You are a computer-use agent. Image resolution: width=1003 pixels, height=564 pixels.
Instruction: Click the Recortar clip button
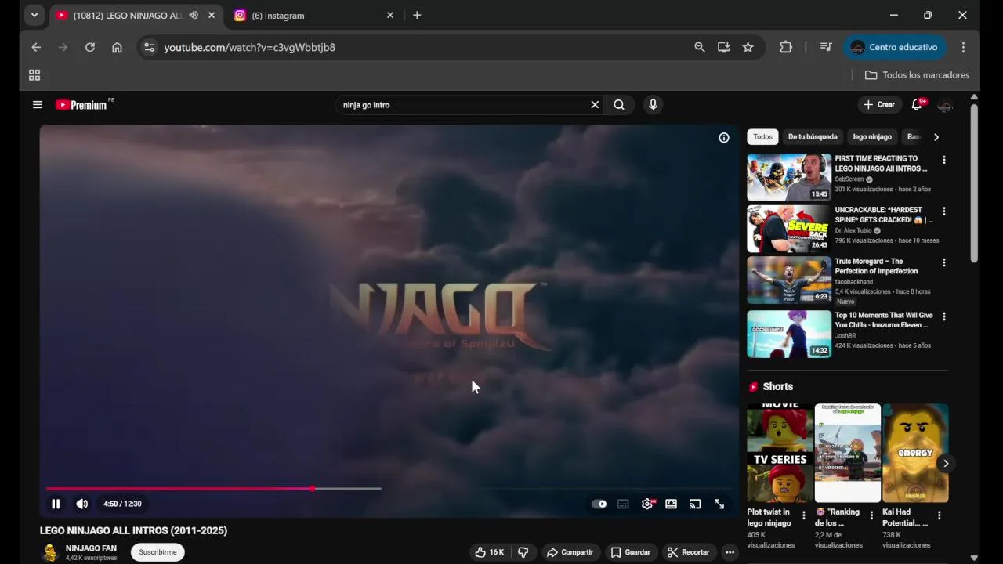[688, 552]
